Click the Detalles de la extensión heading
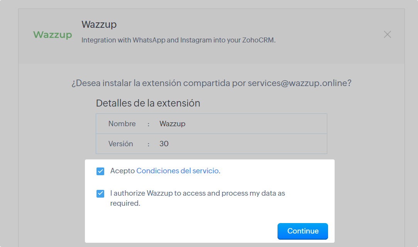418x247 pixels. tap(148, 103)
